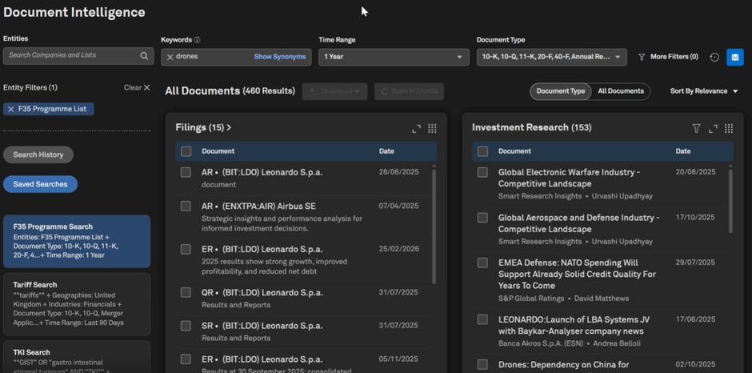Open QR (BIT:LDO) Leonardo S.p.a. document

click(262, 292)
